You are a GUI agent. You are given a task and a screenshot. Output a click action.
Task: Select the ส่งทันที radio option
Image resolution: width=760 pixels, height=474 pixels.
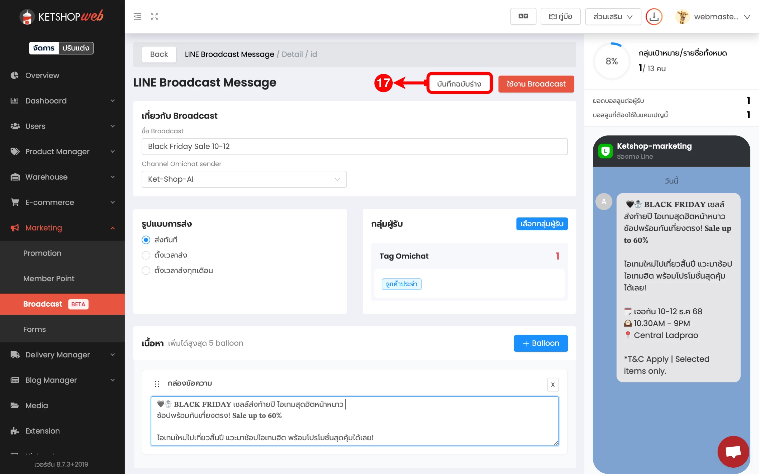click(x=146, y=240)
